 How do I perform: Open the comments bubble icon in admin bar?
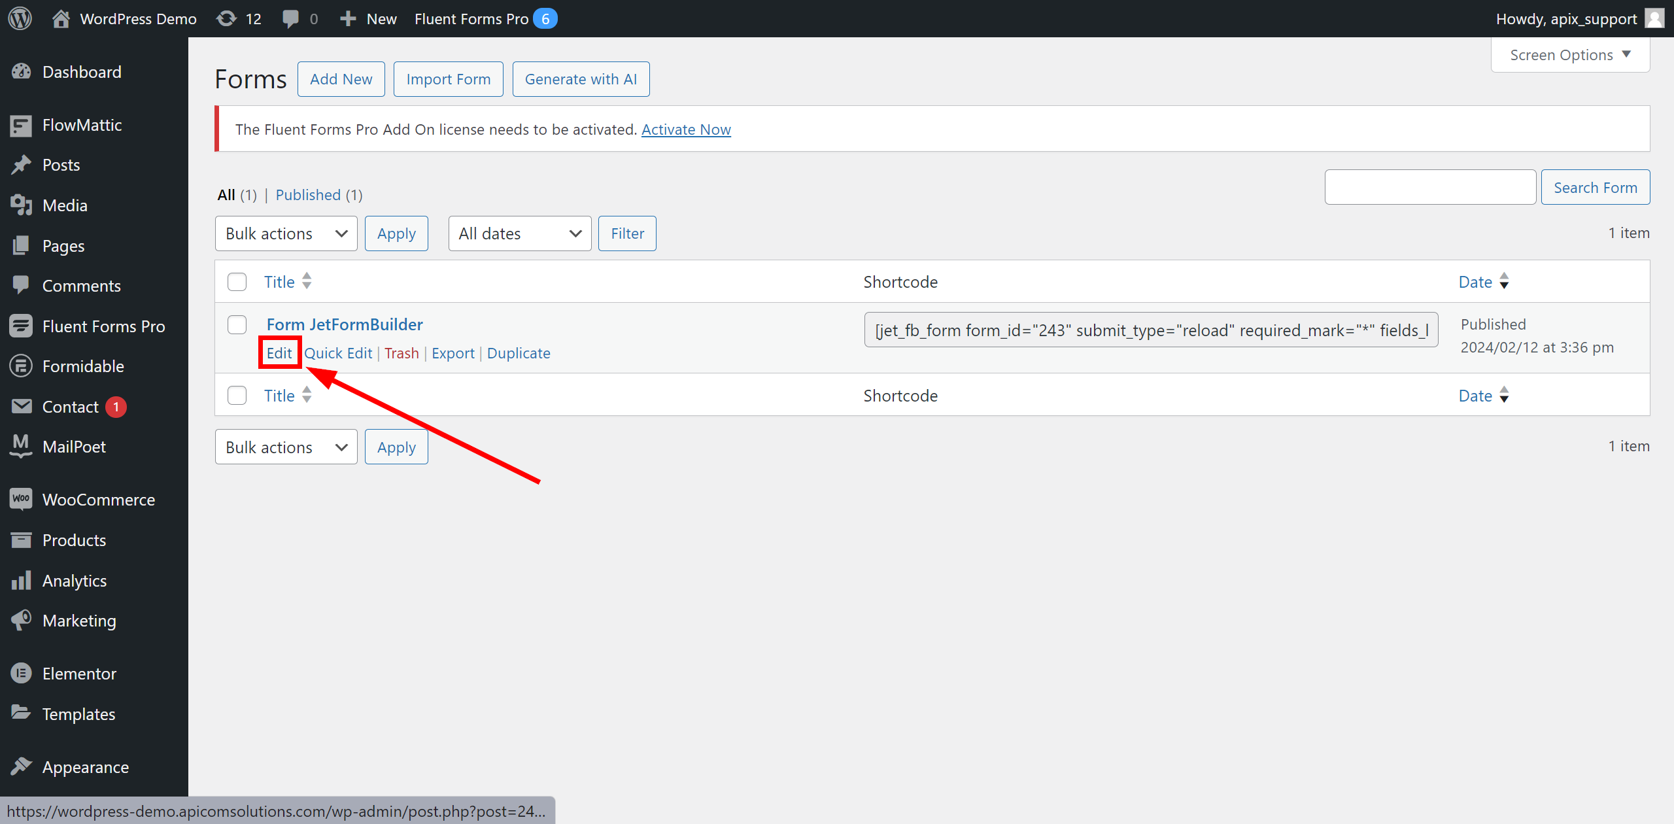(290, 18)
